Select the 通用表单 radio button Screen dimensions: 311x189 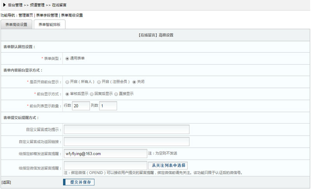point(67,58)
